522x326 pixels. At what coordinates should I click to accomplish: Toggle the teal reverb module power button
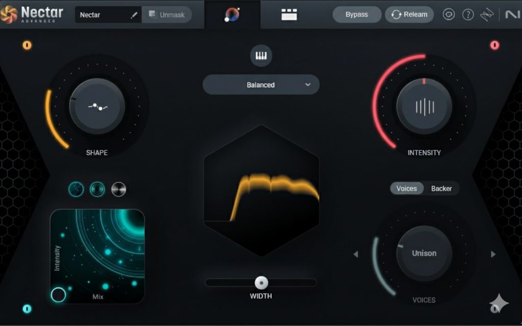[27, 309]
